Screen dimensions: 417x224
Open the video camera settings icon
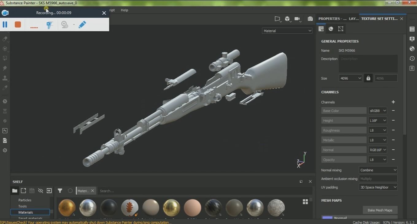297,19
